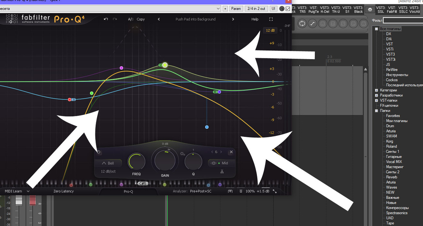The width and height of the screenshot is (423, 226).
Task: Expand the 'Категории' tree node
Action: pyautogui.click(x=376, y=90)
